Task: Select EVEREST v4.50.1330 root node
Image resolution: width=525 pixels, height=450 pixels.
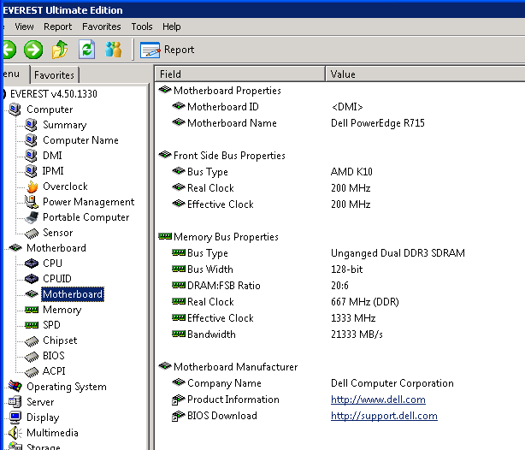Action: pyautogui.click(x=54, y=94)
